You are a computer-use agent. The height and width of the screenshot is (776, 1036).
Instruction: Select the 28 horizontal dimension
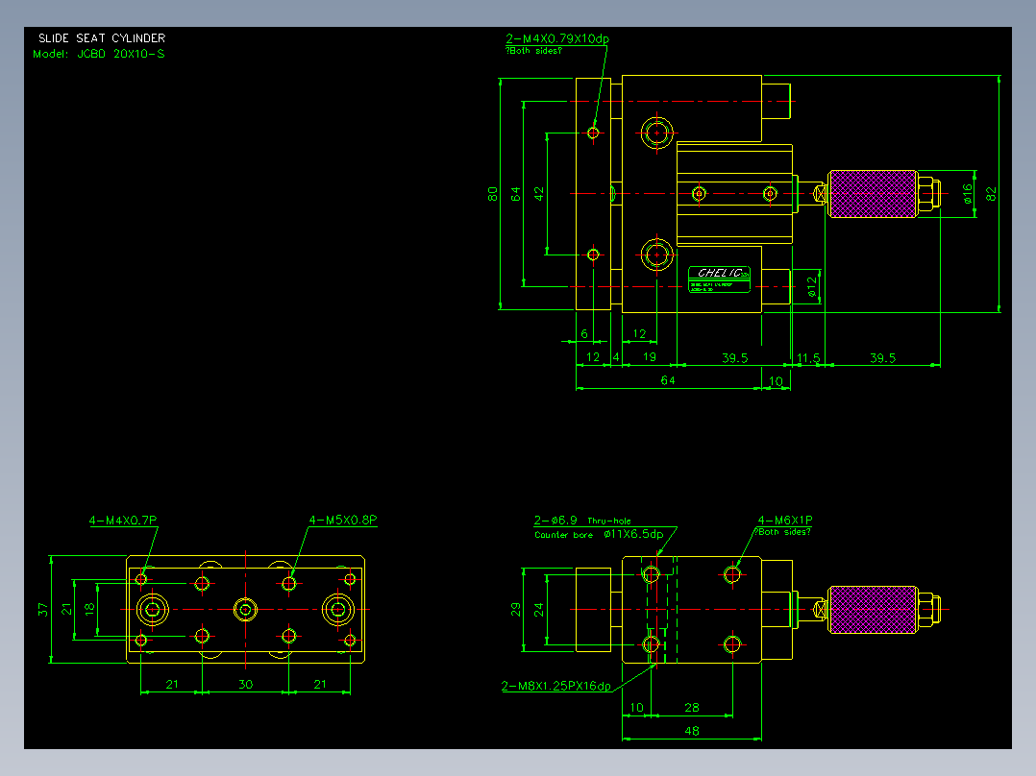click(x=692, y=708)
